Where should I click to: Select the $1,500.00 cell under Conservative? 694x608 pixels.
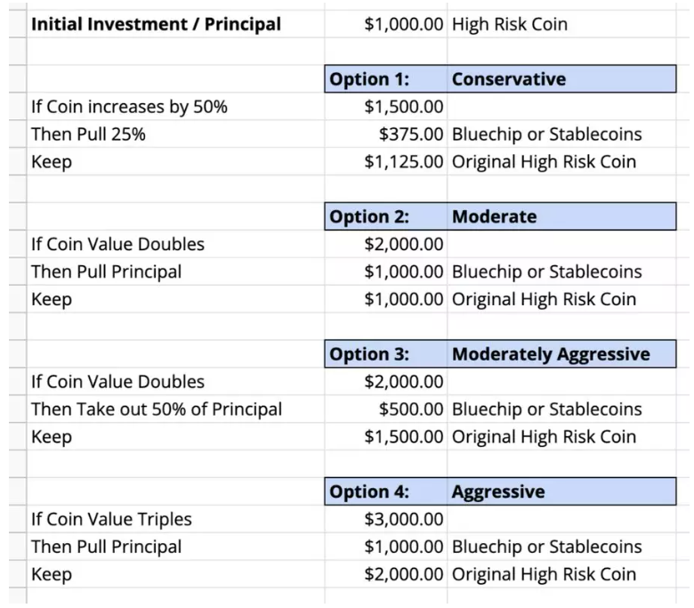tap(385, 107)
